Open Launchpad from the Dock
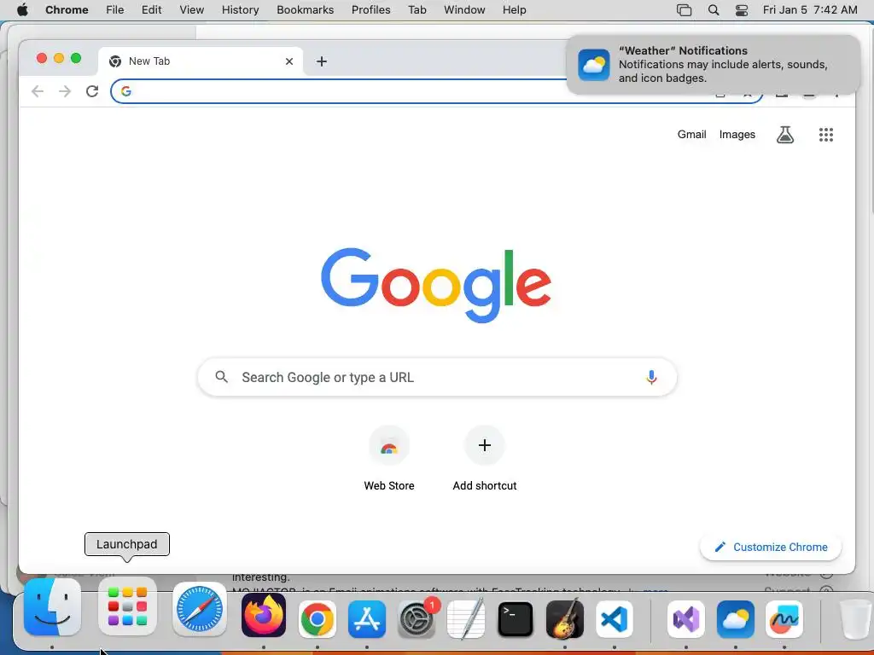This screenshot has height=655, width=874. click(128, 607)
